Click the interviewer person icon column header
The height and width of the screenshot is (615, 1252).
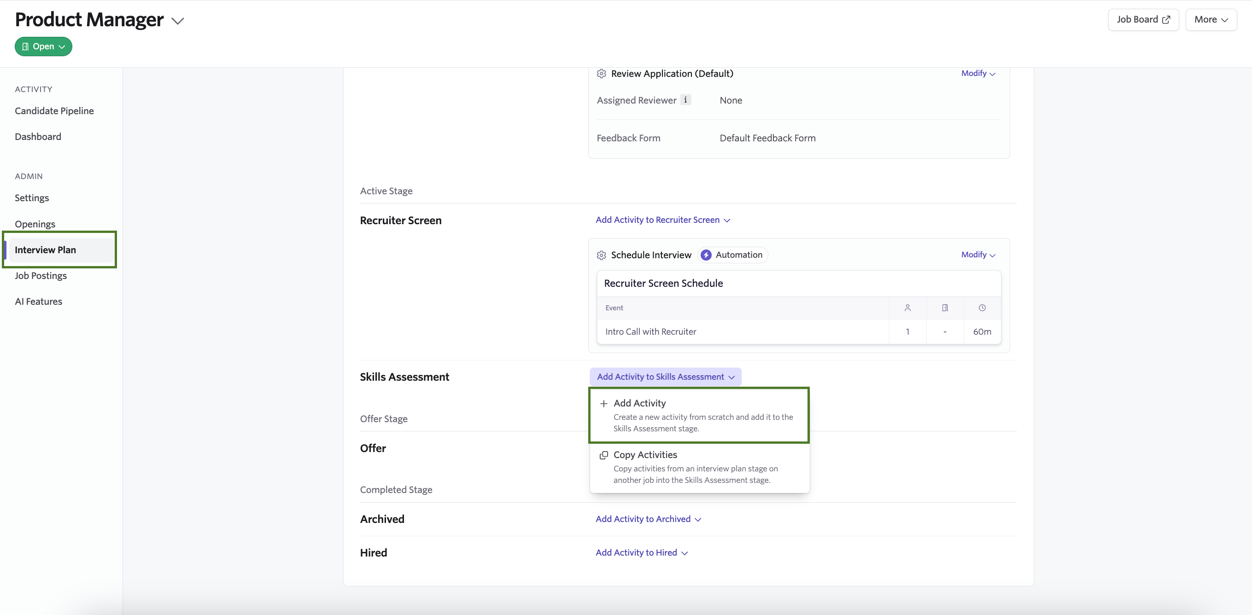(907, 307)
